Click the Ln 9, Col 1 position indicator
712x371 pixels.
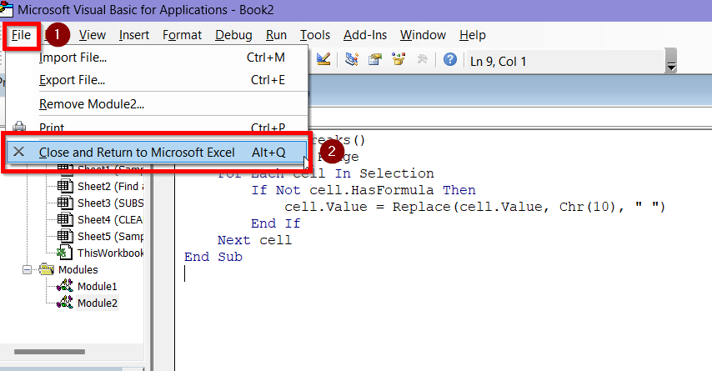tap(498, 62)
